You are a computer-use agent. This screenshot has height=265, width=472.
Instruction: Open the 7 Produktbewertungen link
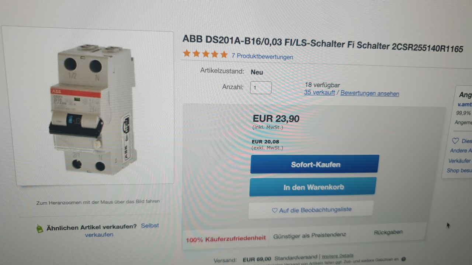pos(262,56)
